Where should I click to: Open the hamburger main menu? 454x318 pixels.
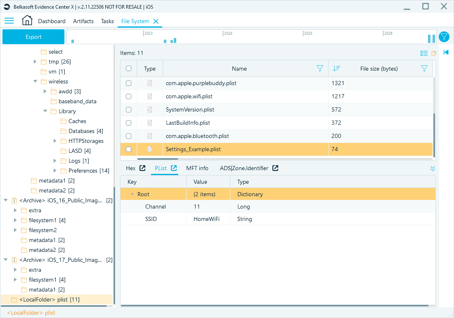[9, 21]
